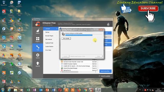The height and width of the screenshot is (92, 164).
Task: Click the Show details button
Action: [x=66, y=38]
